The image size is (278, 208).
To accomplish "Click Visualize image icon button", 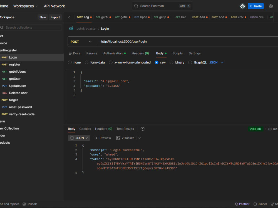I will point(125,138).
